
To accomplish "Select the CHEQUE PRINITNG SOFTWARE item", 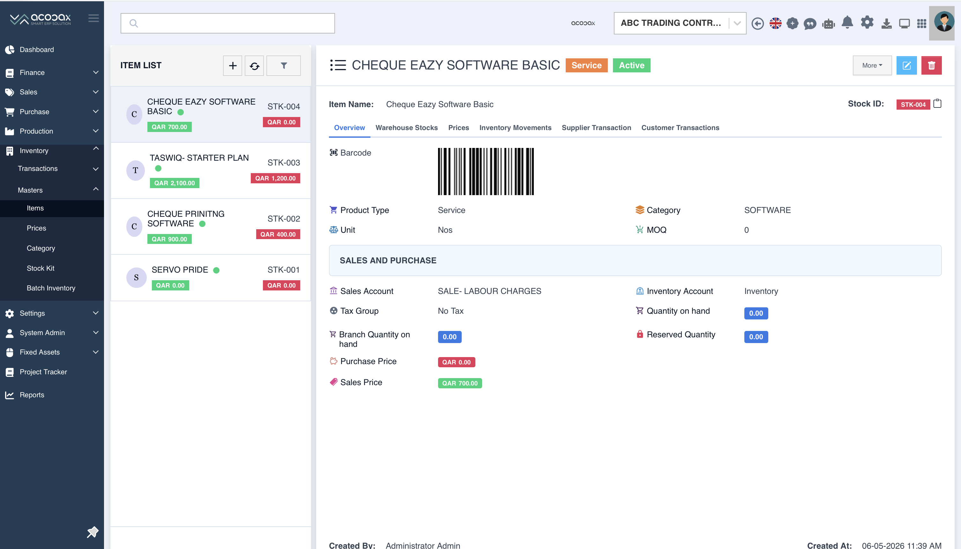I will (x=211, y=227).
